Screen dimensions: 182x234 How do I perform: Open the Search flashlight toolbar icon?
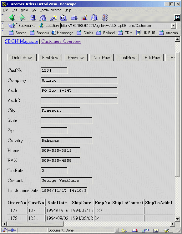(53, 18)
